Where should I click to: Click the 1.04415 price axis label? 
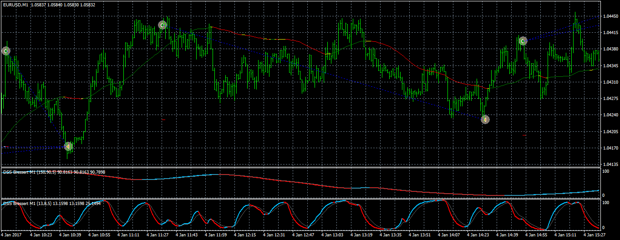coord(610,33)
